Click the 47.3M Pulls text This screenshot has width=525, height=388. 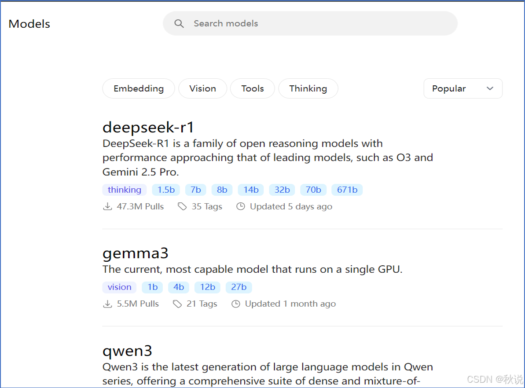tap(140, 207)
